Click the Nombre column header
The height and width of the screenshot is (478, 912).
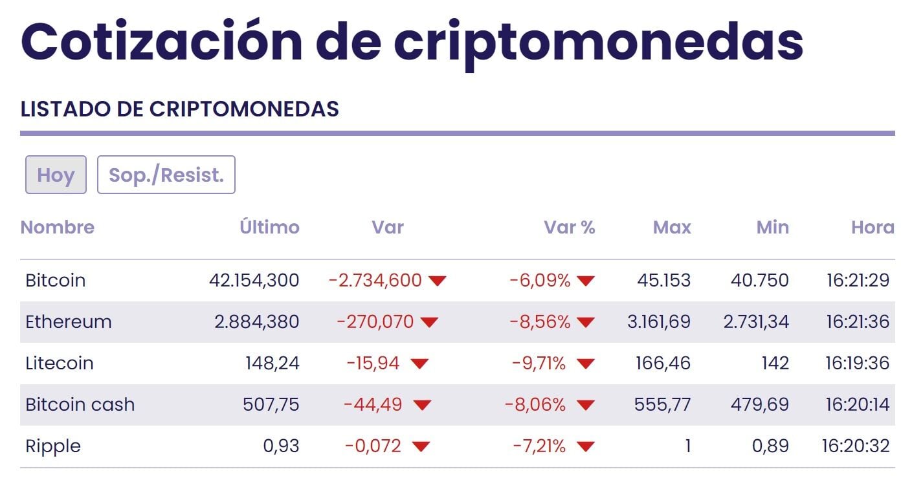58,227
